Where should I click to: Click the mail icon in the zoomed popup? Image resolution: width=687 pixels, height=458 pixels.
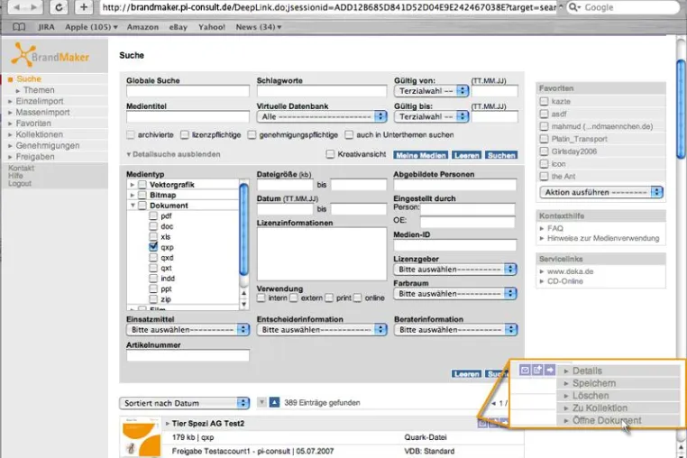click(x=525, y=371)
